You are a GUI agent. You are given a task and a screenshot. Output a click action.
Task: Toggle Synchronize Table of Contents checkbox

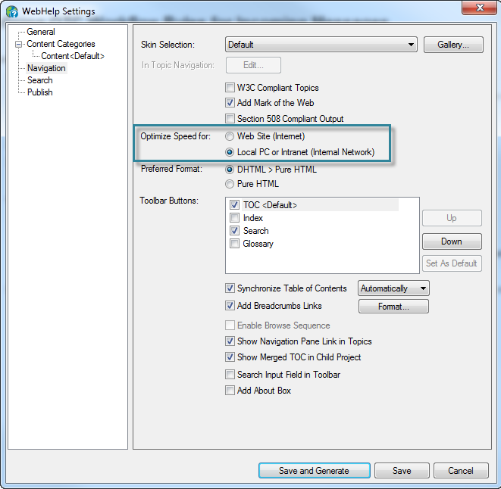(230, 288)
